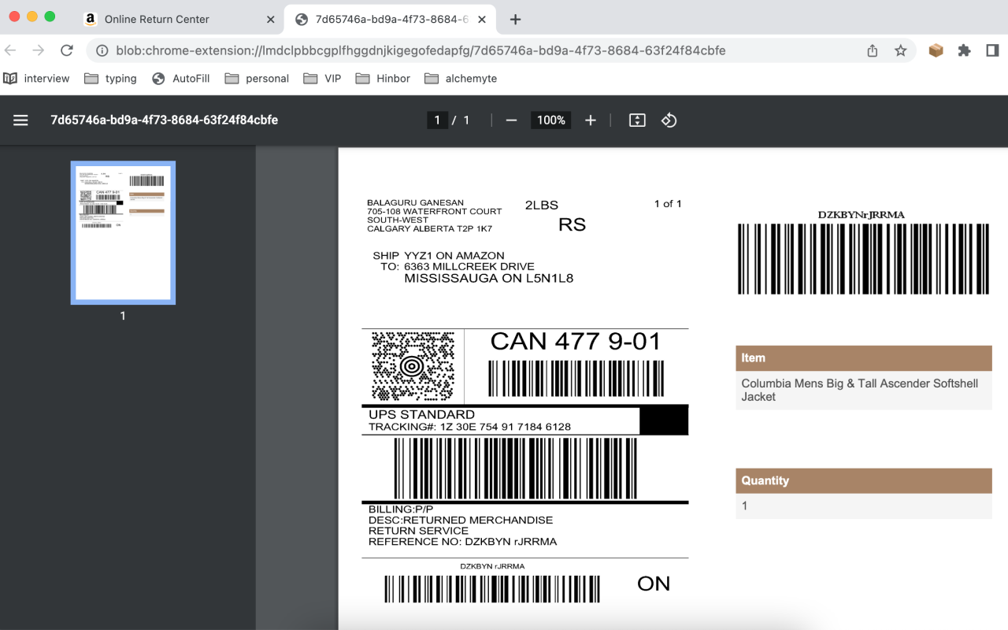Click the CAN 477 9-01 routing code
Image resolution: width=1008 pixels, height=630 pixels.
tap(575, 341)
